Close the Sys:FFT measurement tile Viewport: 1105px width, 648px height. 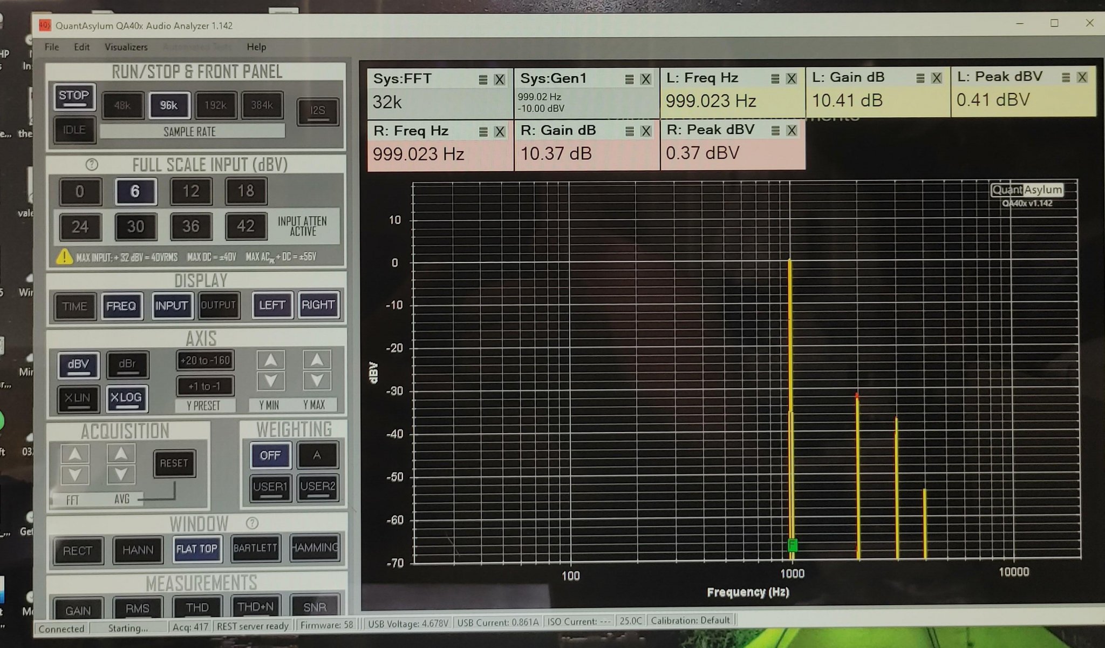(x=500, y=80)
